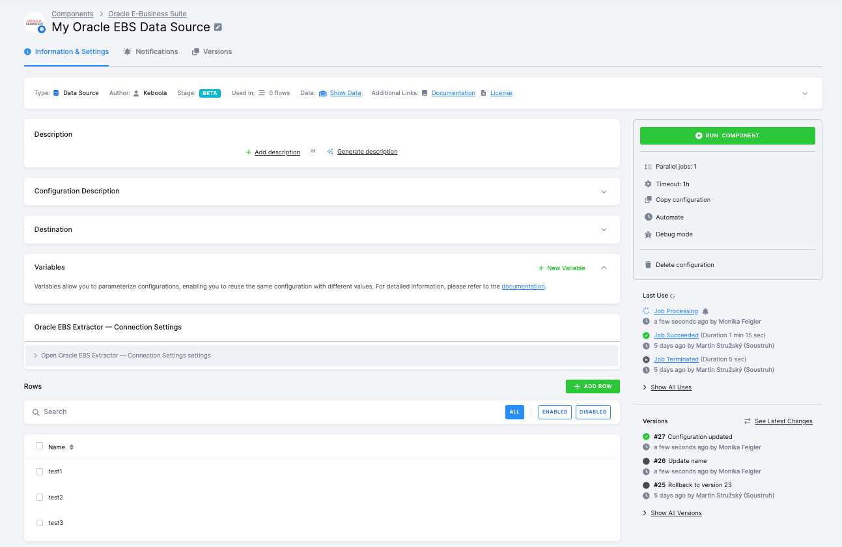The image size is (842, 547).
Task: Switch to the Notifications tab
Action: pos(150,51)
